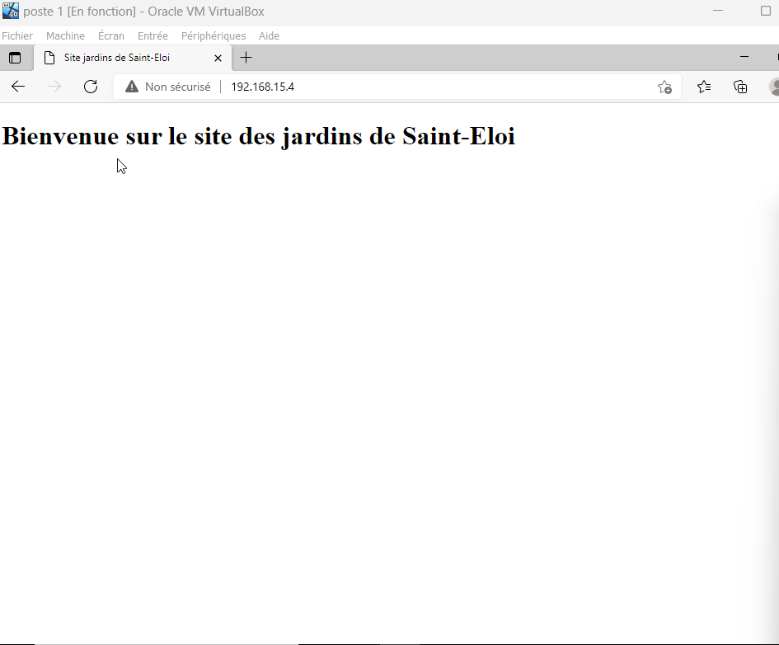Open the Périphériques menu

tap(214, 36)
